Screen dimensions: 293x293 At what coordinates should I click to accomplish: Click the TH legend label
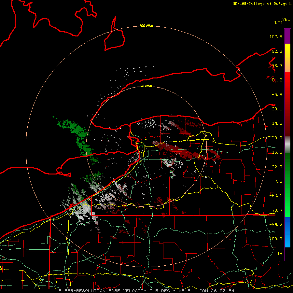[x=280, y=254]
